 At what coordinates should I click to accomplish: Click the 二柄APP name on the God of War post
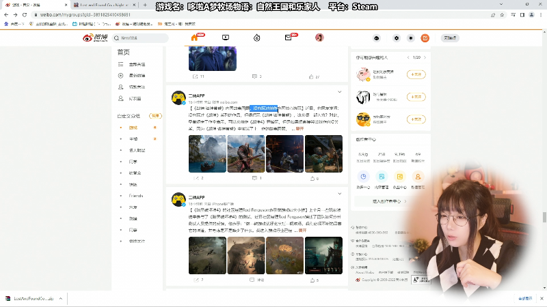pos(196,96)
